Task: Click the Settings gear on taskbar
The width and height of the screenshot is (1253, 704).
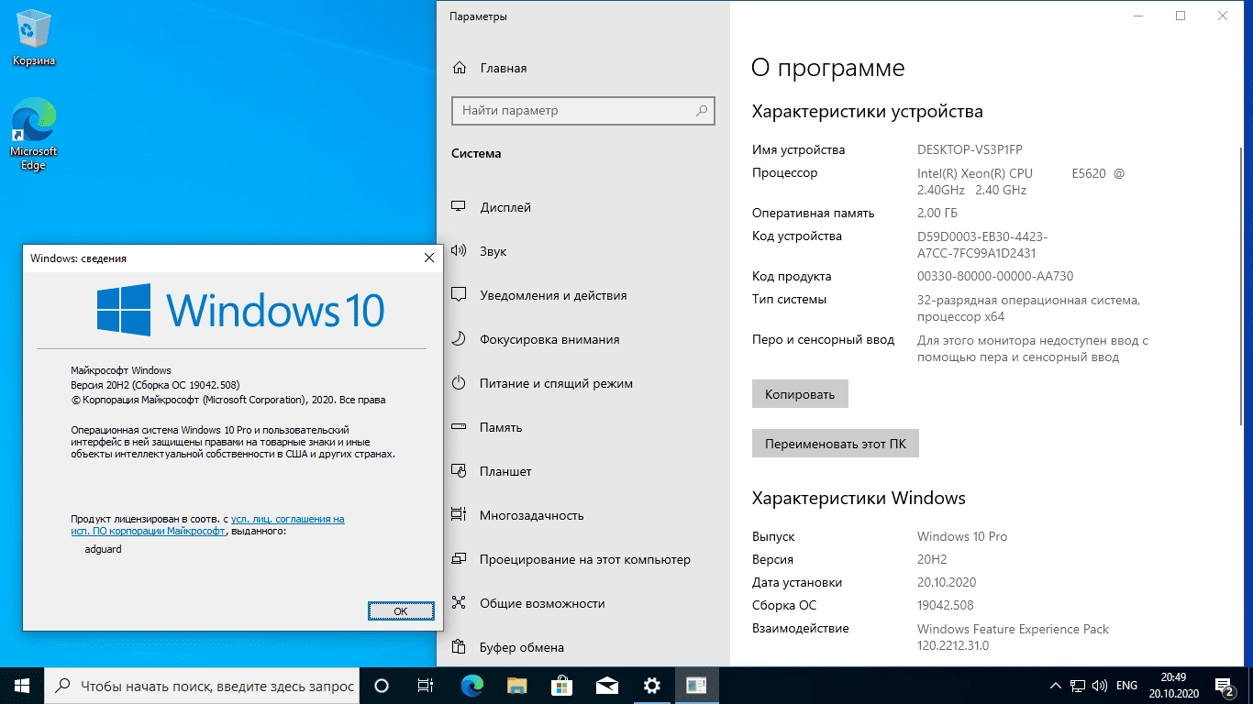Action: [x=651, y=686]
